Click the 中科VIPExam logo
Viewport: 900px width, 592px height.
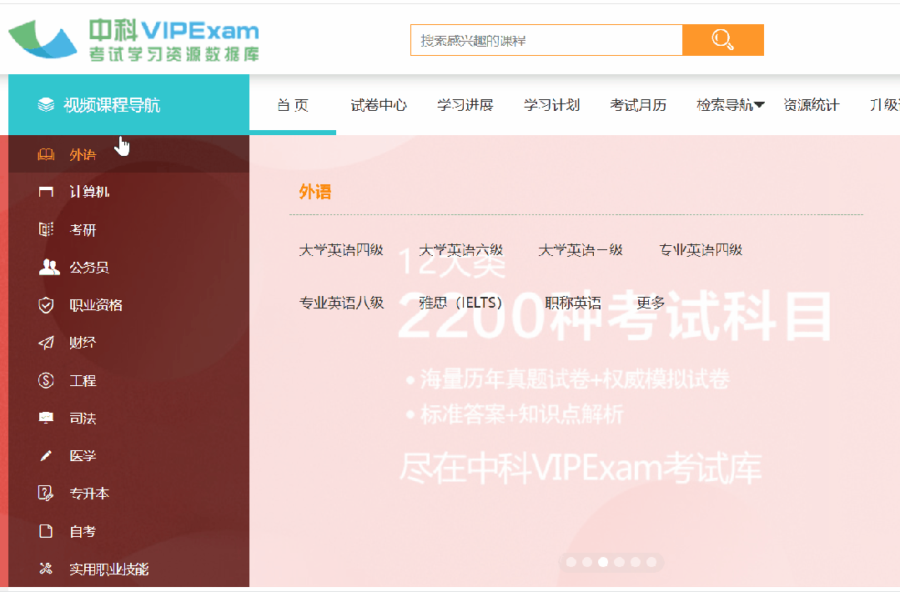point(133,39)
